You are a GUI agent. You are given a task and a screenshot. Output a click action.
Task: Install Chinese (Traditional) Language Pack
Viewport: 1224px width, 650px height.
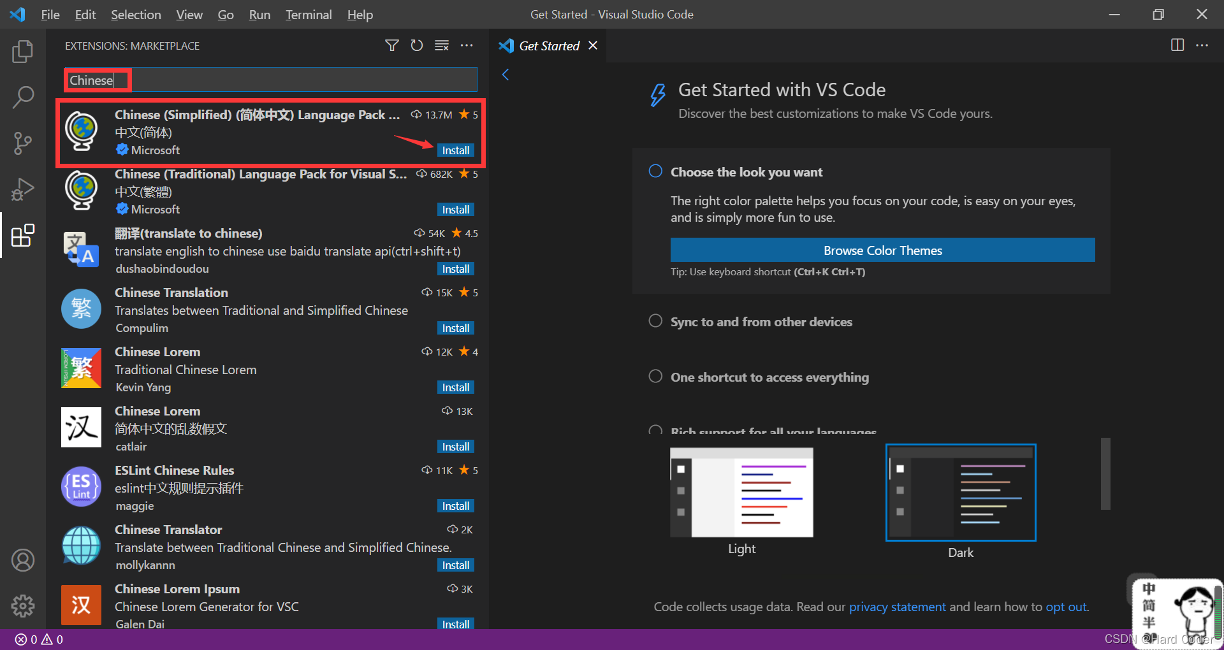tap(456, 210)
